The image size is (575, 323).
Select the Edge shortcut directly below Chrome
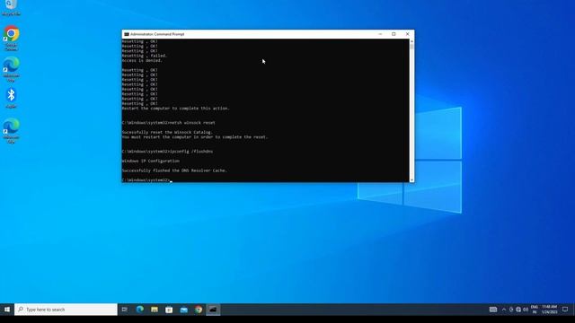(x=11, y=69)
